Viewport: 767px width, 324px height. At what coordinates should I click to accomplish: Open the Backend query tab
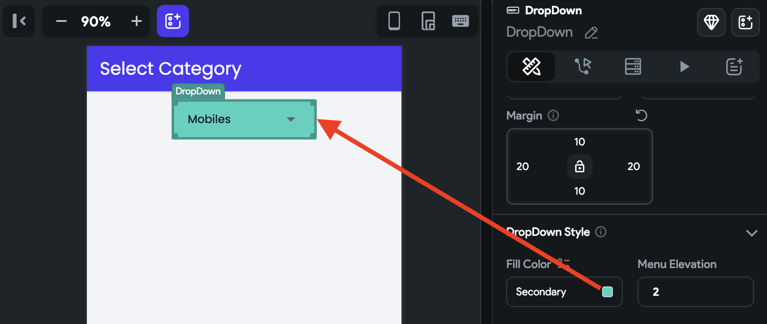tap(633, 67)
